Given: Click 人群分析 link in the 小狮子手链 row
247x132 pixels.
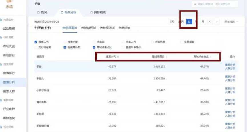Looking at the screenshot, I should tap(230, 92).
